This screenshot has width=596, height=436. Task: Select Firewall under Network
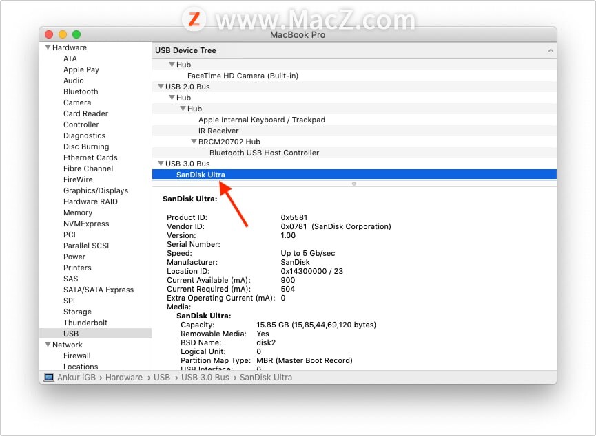[x=77, y=356]
